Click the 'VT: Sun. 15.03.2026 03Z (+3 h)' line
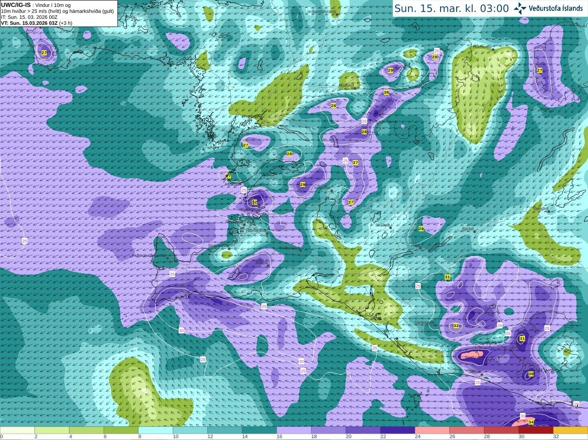 click(x=37, y=23)
